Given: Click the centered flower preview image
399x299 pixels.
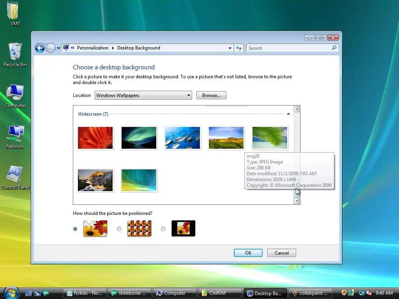Looking at the screenshot, I should click(x=184, y=228).
